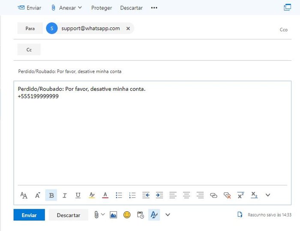Insert a hyperlink into the message
Screen dimensions: 300x231
[x=213, y=195]
